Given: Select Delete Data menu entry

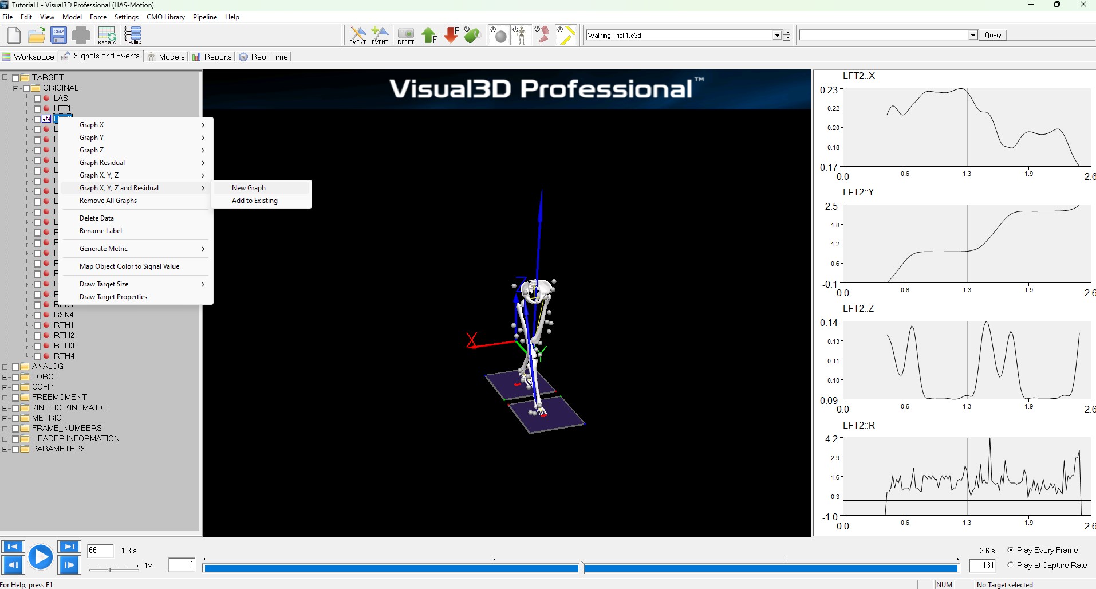Looking at the screenshot, I should [x=137, y=218].
